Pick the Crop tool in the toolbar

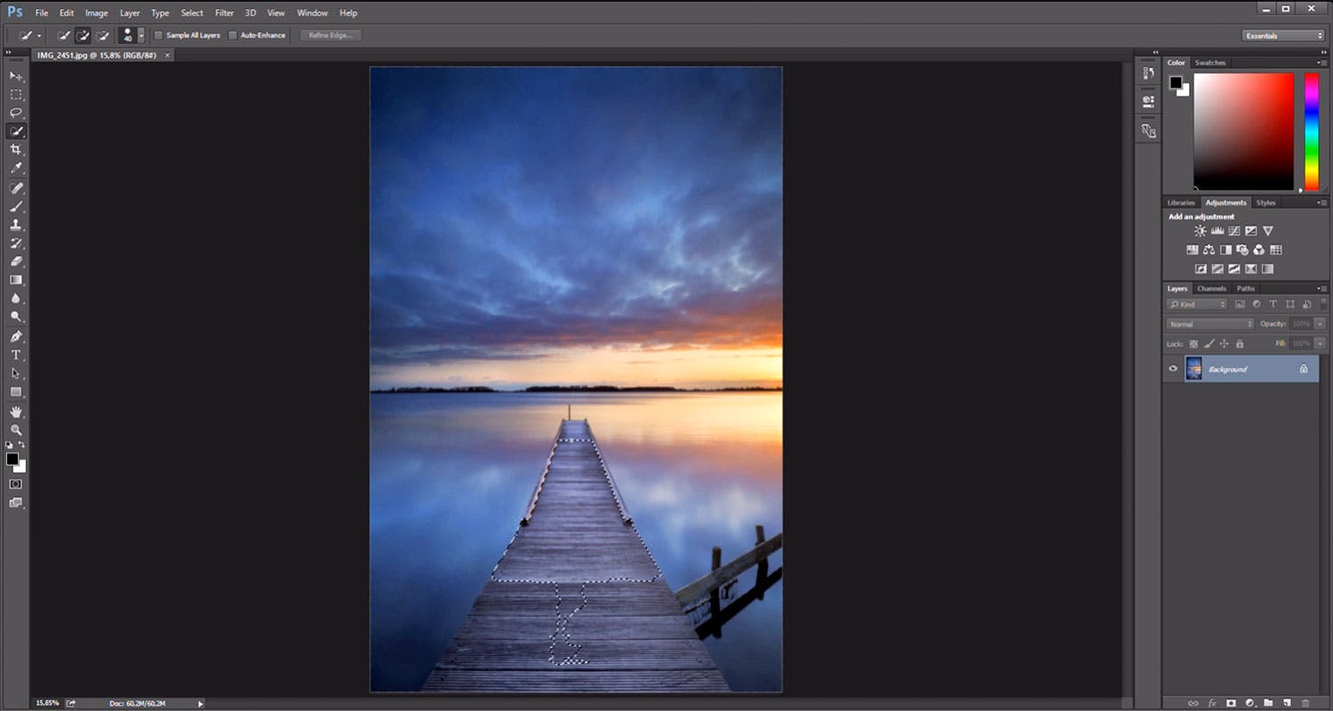pos(16,150)
